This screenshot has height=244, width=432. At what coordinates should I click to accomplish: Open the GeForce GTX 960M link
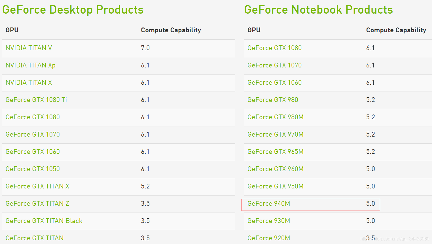(275, 169)
